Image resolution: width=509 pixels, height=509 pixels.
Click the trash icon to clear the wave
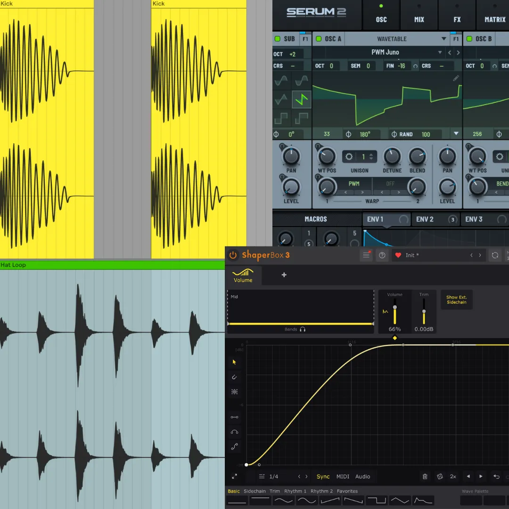pyautogui.click(x=425, y=476)
